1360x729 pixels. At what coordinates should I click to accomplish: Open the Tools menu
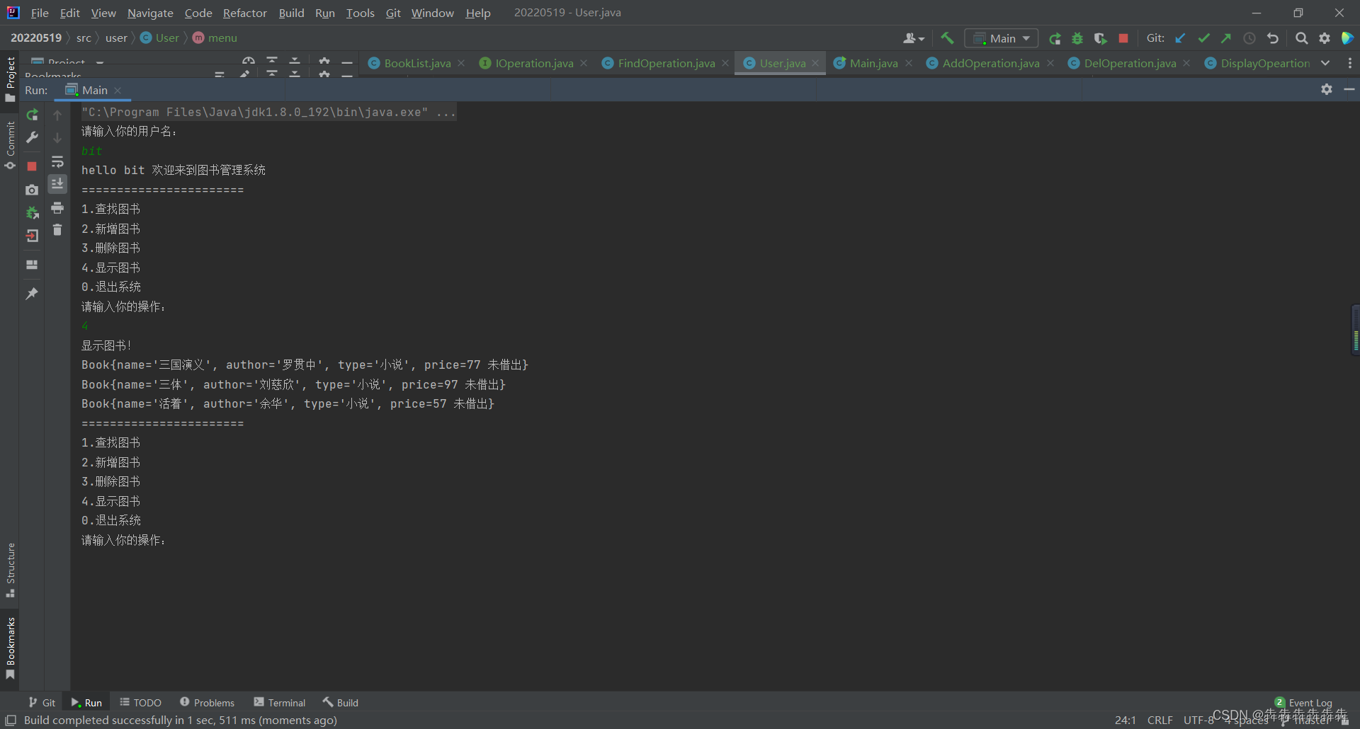click(360, 13)
